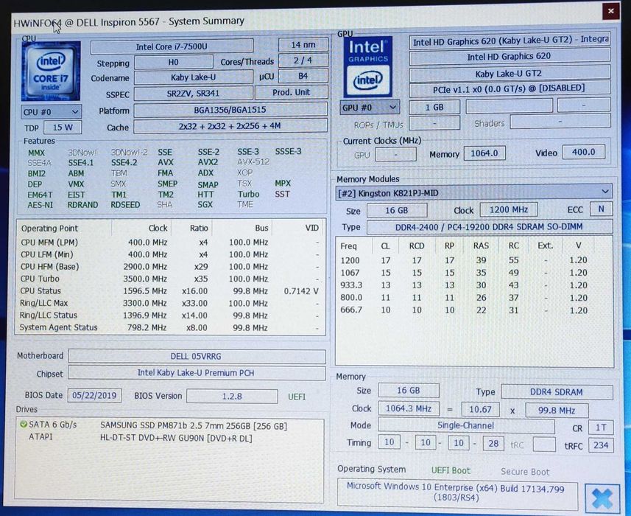The width and height of the screenshot is (631, 516).
Task: Click the PCIe v1.1 x0 DISABLED field
Action: point(509,89)
